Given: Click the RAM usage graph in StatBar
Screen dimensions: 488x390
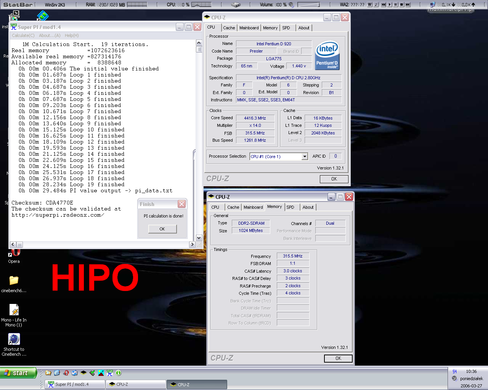Looking at the screenshot, I should click(x=137, y=5).
